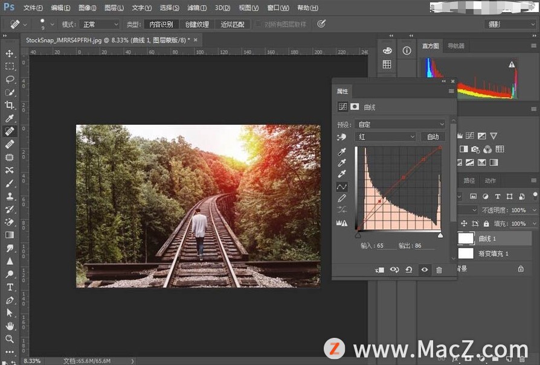The height and width of the screenshot is (365, 540).
Task: Open the 窗口 menu
Action: point(278,8)
